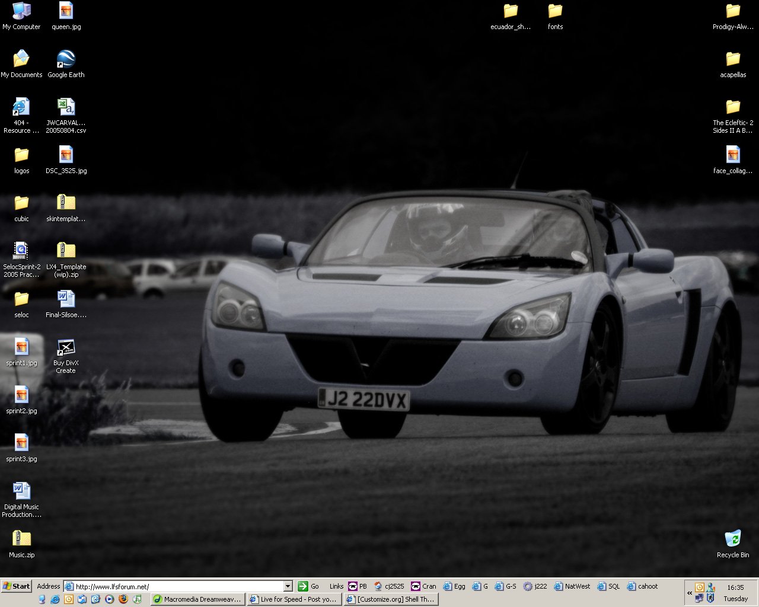Open Internet Explorer from Quick Launch
Viewport: 759px width, 607px height.
click(55, 599)
